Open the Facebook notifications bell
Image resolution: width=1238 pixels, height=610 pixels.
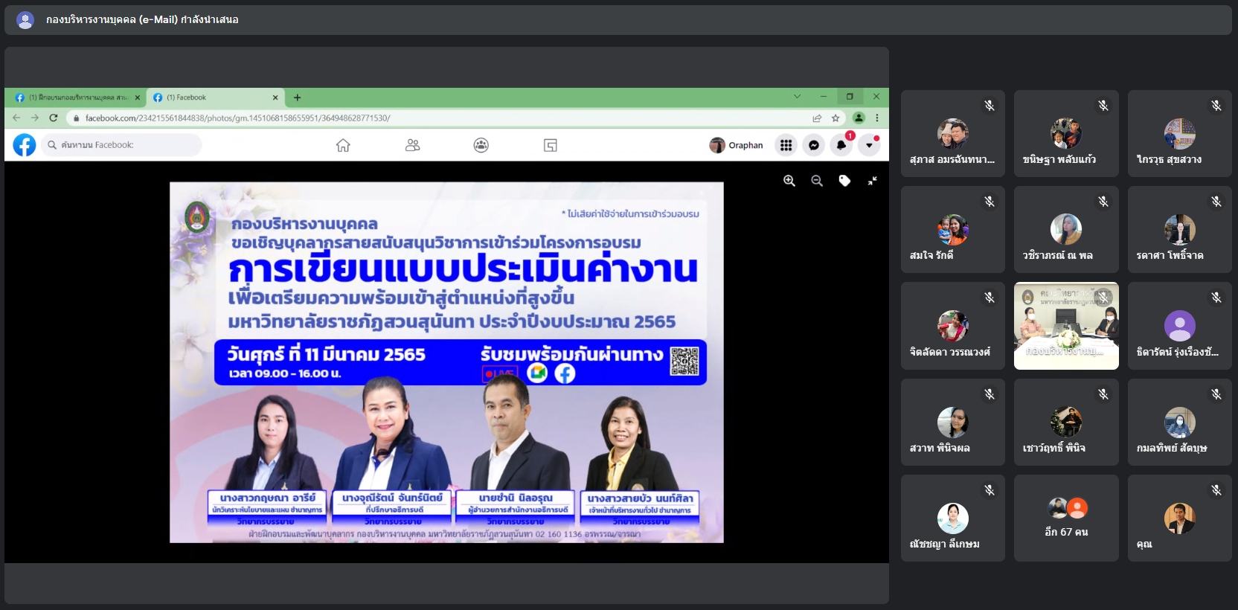[841, 145]
